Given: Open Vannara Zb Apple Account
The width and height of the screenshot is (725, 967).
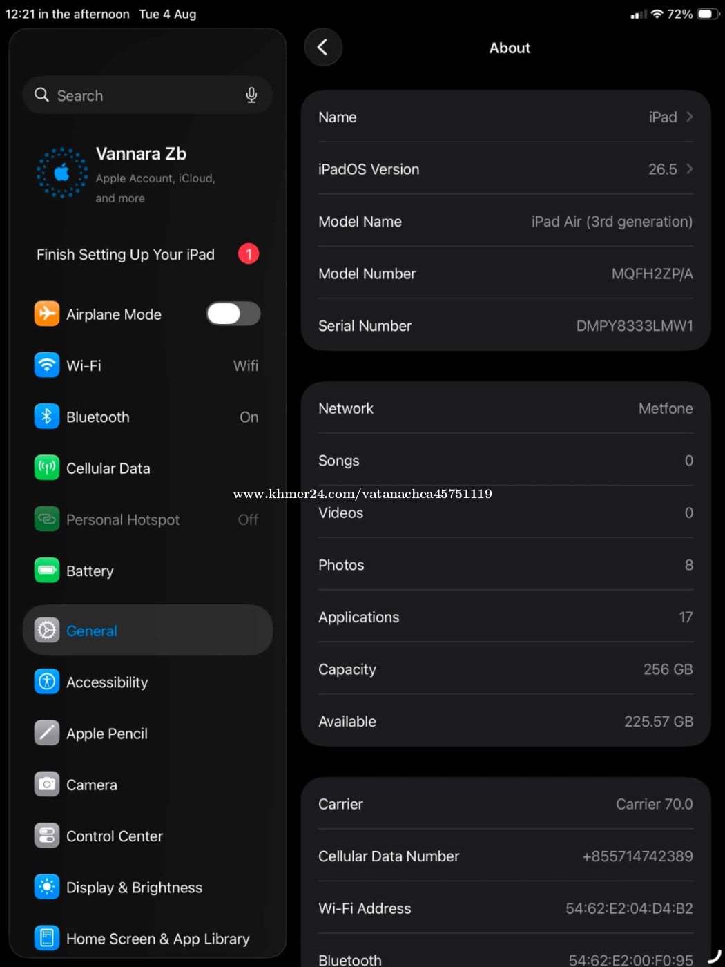Looking at the screenshot, I should tap(148, 174).
